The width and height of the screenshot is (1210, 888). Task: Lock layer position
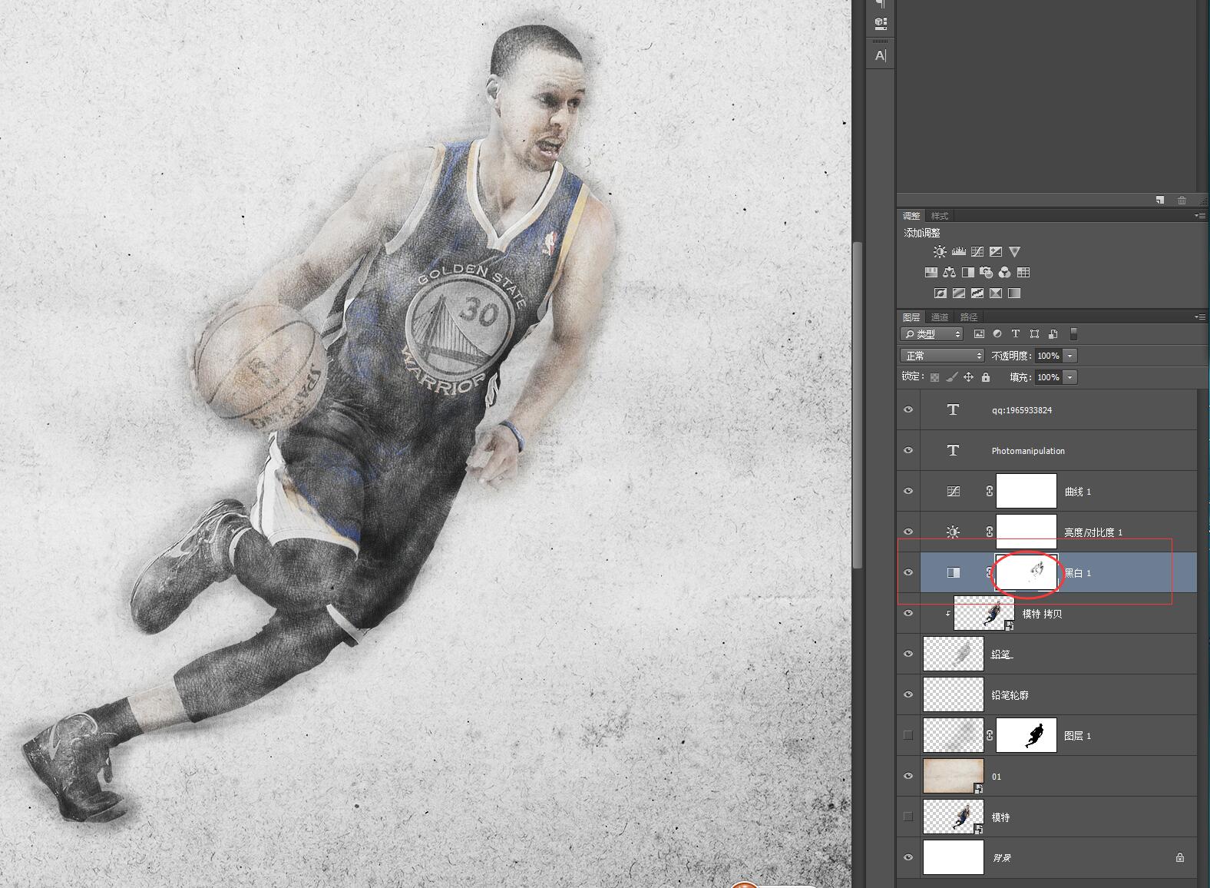(969, 377)
